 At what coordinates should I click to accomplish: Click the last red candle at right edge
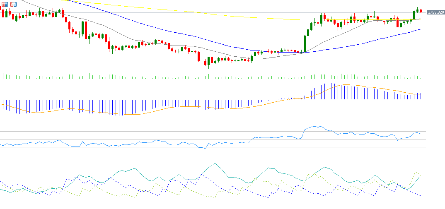coord(421,11)
